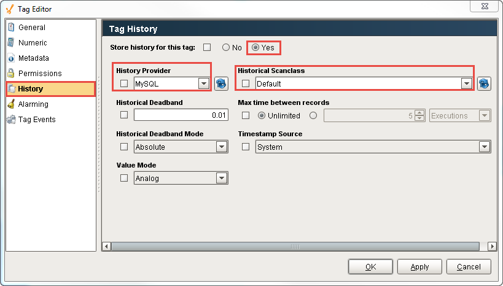Click the Alarming bell icon in sidebar

coord(11,104)
